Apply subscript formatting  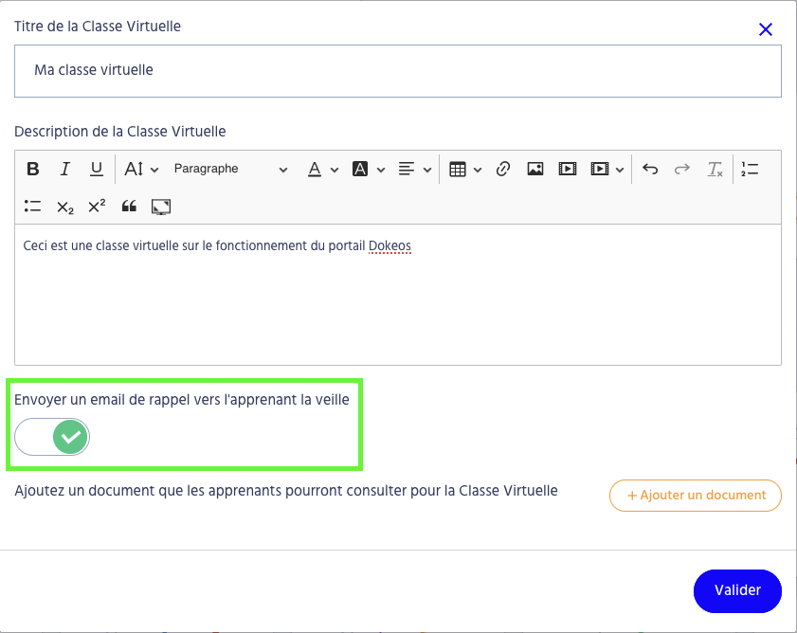(64, 207)
